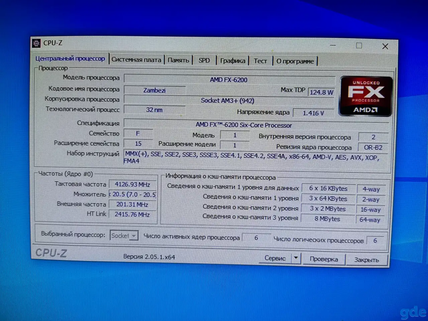Image resolution: width=428 pixels, height=321 pixels.
Task: Click the L1 cache 3 x 64 KBytes value
Action: [328, 199]
